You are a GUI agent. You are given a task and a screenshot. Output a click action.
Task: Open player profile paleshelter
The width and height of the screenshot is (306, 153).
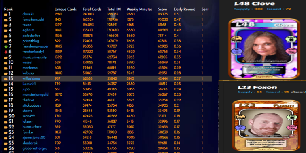point(31,36)
